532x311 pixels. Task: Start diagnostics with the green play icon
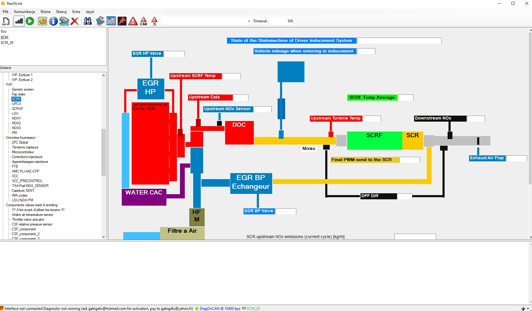point(30,21)
